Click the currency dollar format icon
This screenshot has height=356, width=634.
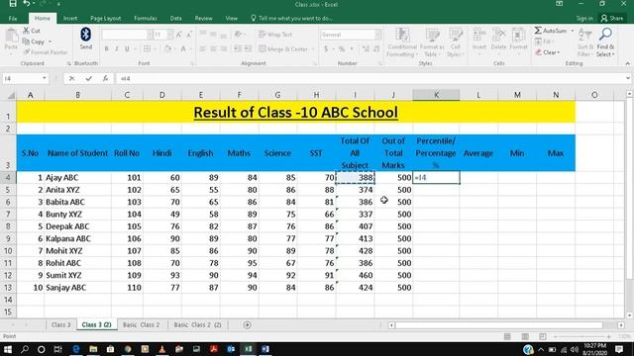pos(326,48)
